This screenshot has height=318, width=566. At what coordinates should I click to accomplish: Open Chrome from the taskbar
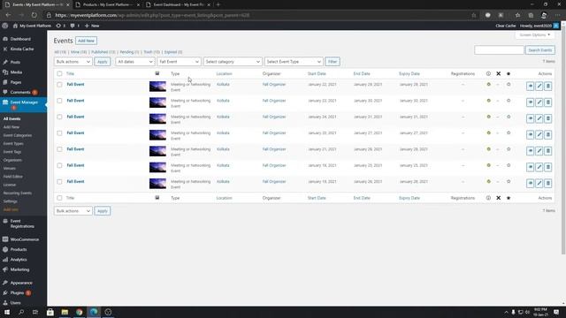(x=79, y=312)
